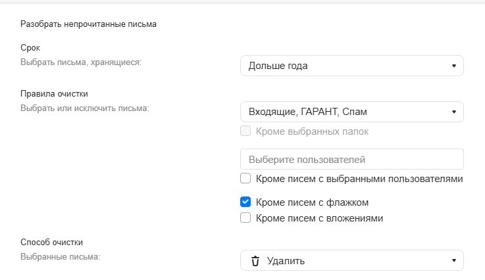Click the 'Правила очистки' section label
This screenshot has width=485, height=280.
54,94
